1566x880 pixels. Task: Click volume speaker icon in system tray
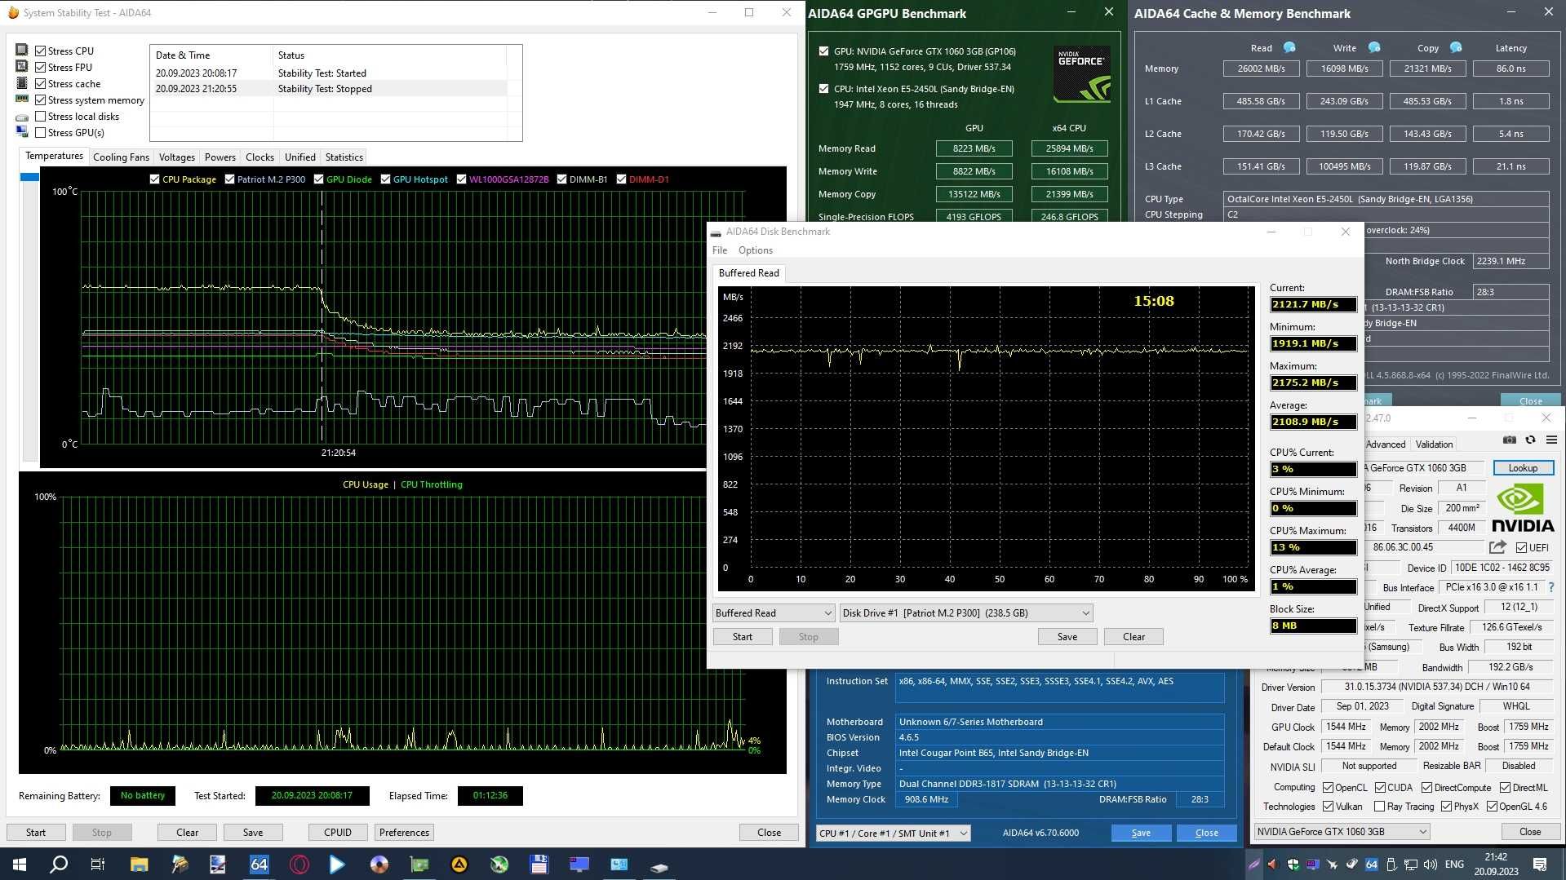(x=1430, y=865)
